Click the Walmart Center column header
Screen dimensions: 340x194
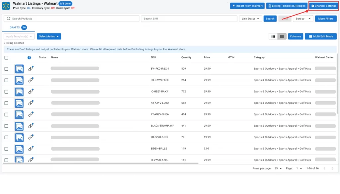[324, 57]
